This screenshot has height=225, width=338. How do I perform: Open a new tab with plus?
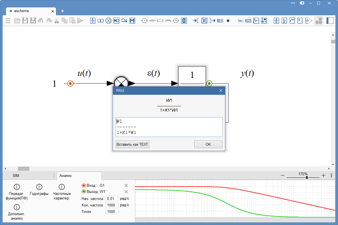tap(63, 11)
